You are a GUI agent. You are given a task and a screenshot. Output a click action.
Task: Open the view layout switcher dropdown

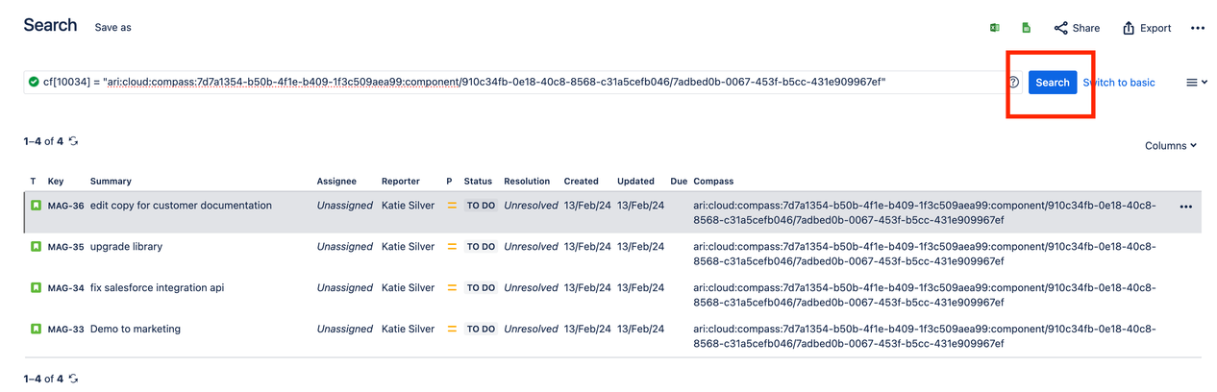(1197, 83)
